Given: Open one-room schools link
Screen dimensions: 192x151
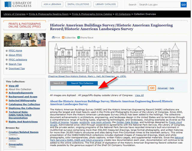Looking at the screenshot, I should [101, 122].
